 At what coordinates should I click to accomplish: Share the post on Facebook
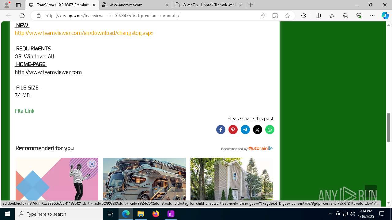point(221,130)
